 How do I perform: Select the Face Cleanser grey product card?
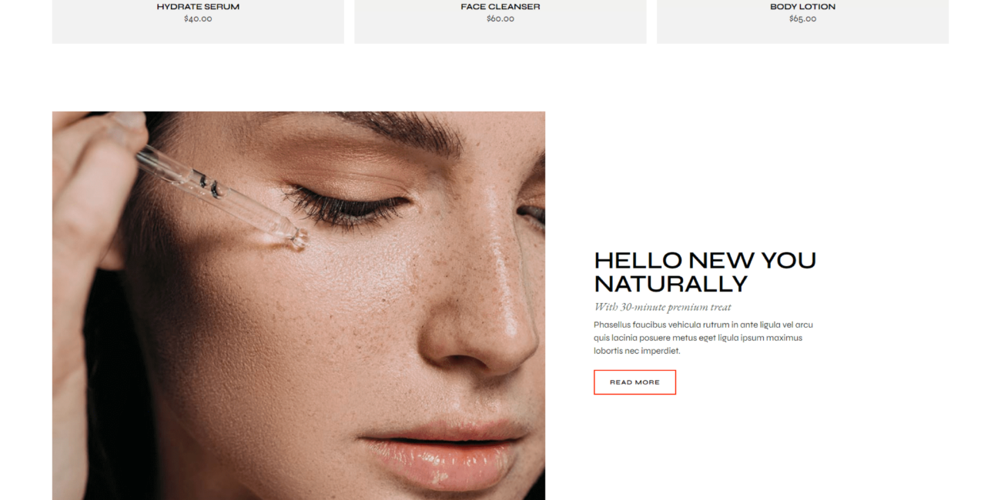pos(500,22)
